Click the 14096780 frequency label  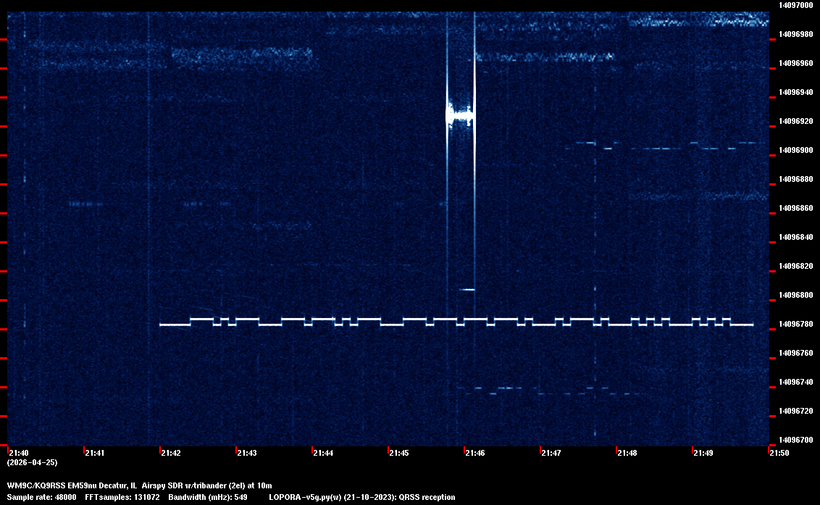(795, 324)
